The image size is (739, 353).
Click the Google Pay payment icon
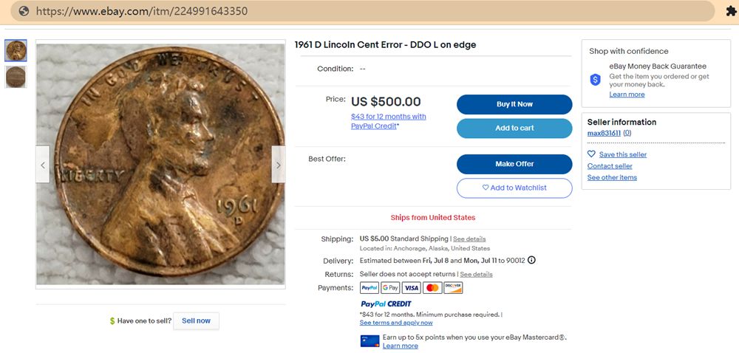tap(390, 288)
